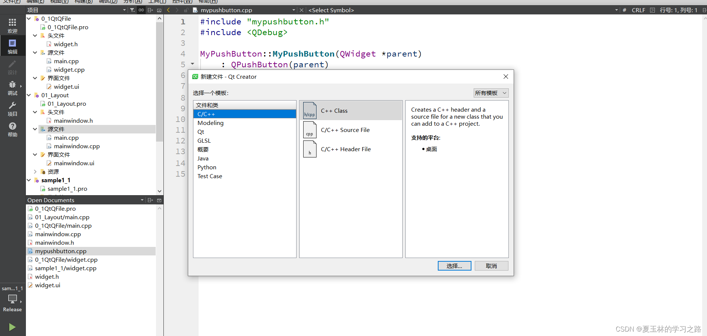Click the CRLF line ending indicator
Image resolution: width=707 pixels, height=336 pixels.
click(x=638, y=10)
